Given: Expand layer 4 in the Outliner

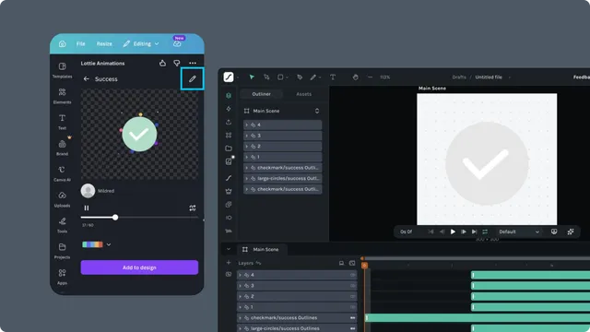Looking at the screenshot, I should click(247, 125).
